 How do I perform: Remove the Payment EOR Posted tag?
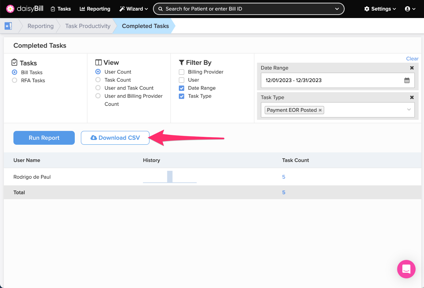[320, 110]
